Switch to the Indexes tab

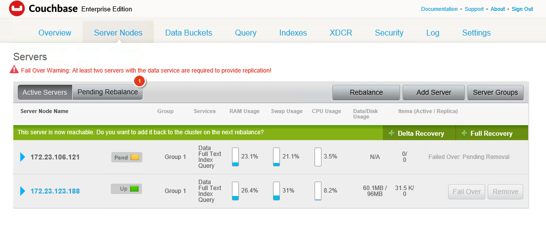[x=293, y=33]
